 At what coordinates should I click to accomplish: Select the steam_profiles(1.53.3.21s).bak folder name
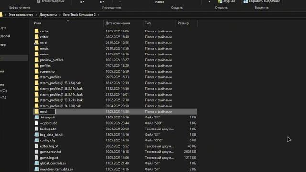click(61, 100)
